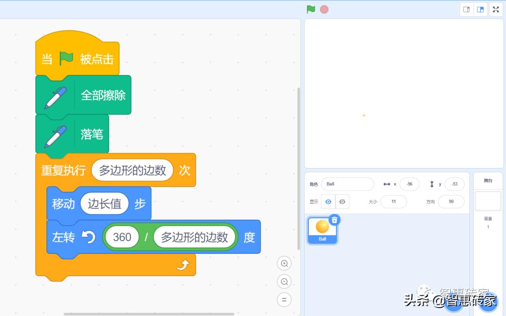506x316 pixels.
Task: Click the green flag to run the project
Action: coord(311,9)
